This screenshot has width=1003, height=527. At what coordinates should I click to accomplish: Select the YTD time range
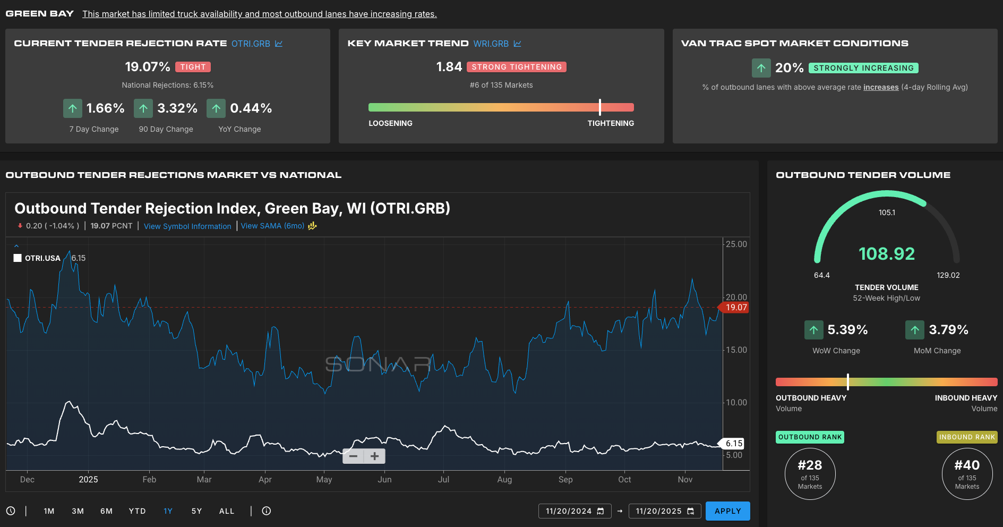coord(137,511)
